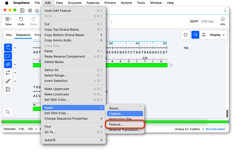Select Codons... in Insert submenu
This screenshot has width=234, height=154.
coord(125,114)
